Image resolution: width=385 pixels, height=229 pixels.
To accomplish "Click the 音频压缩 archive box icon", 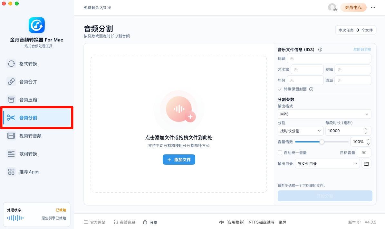I will click(x=11, y=99).
